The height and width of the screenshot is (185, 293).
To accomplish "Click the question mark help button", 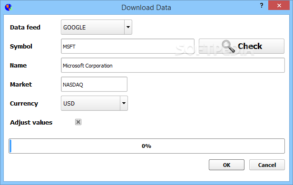I will coord(262,5).
